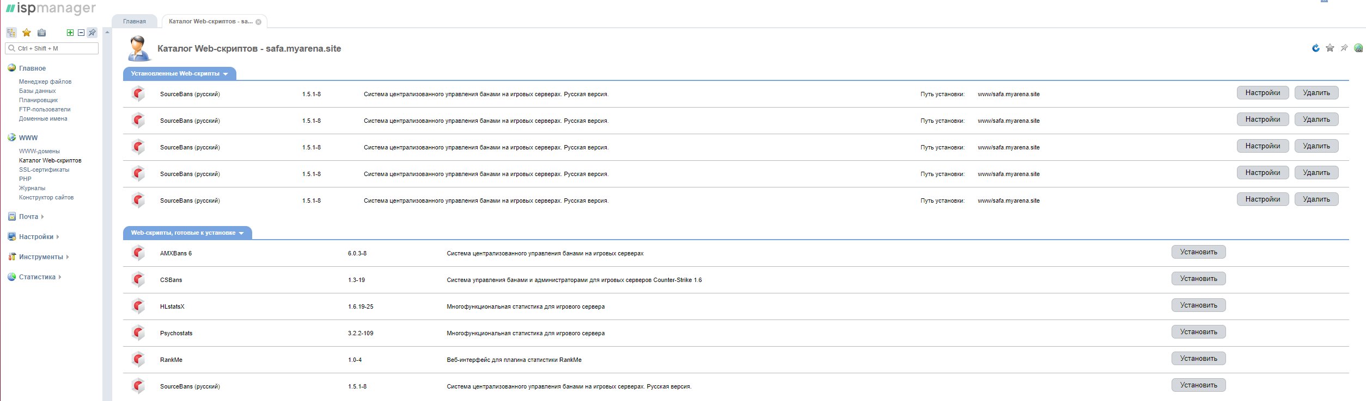Click version text 3.2.2-109
This screenshot has width=1366, height=401.
click(361, 333)
